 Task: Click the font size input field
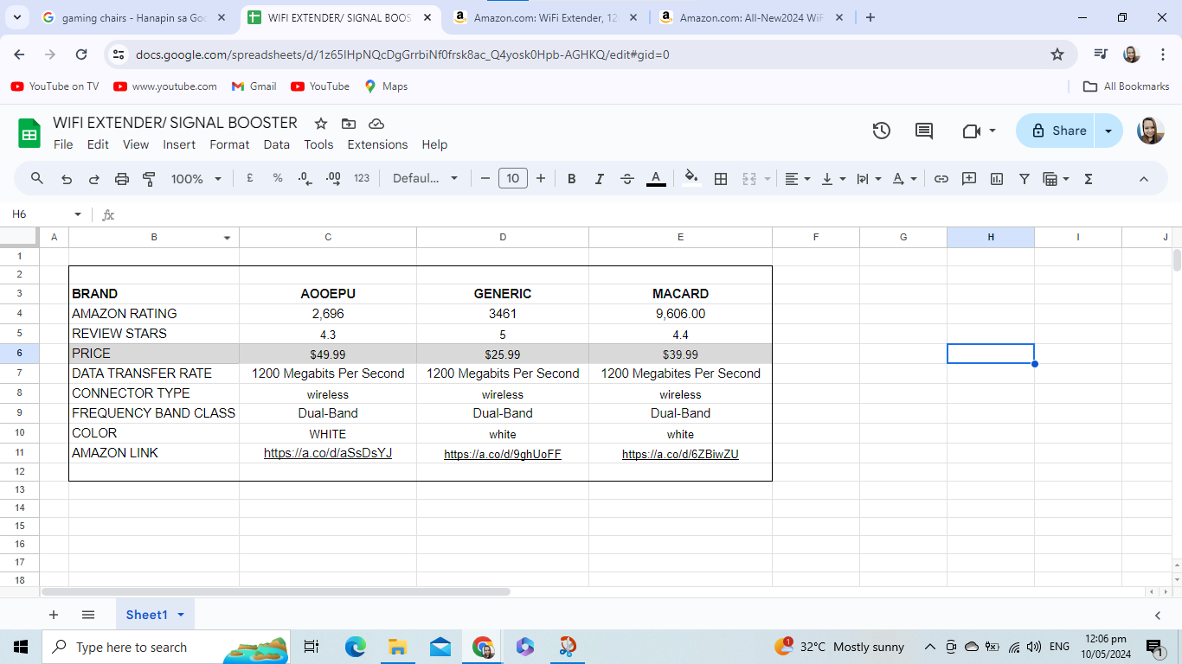(x=513, y=179)
